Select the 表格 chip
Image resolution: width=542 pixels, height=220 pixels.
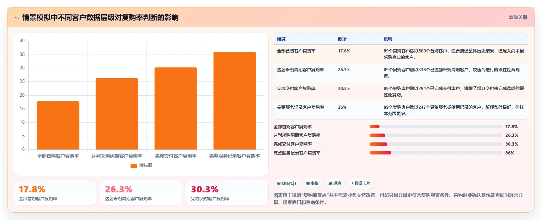(312, 183)
